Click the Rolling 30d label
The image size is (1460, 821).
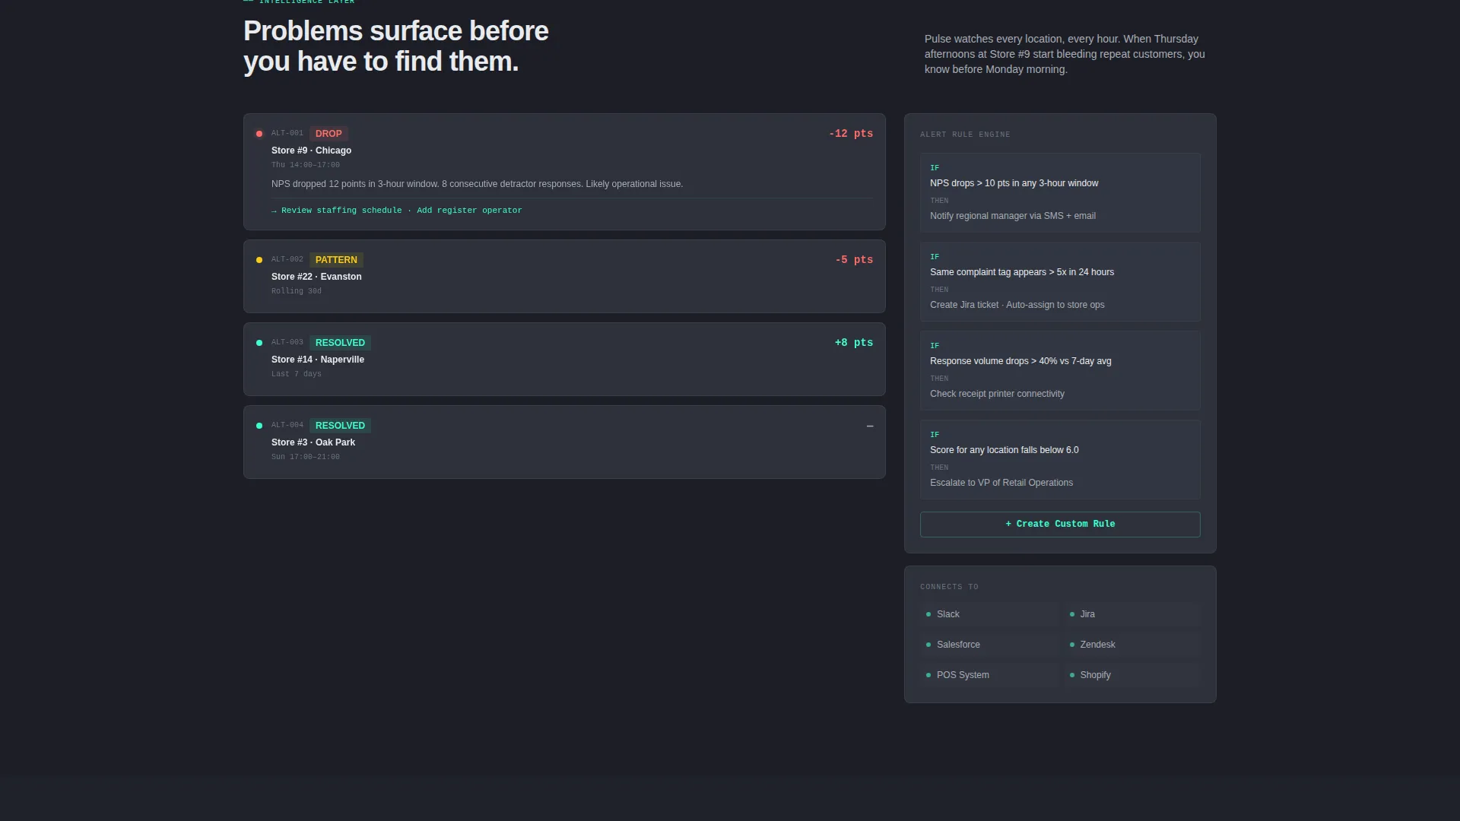pos(297,291)
